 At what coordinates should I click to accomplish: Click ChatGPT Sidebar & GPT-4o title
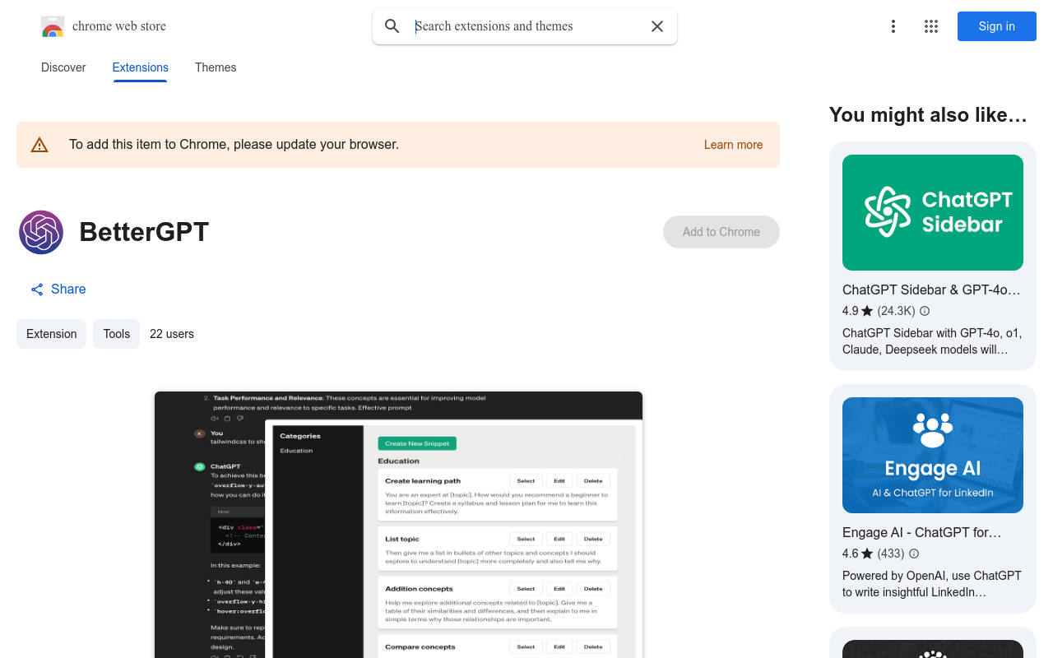[x=931, y=290]
